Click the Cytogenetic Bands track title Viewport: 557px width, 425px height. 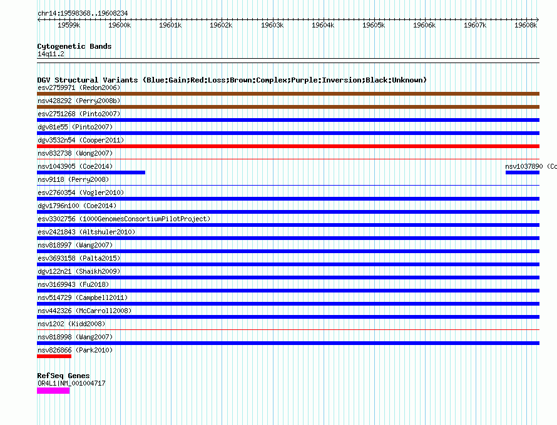(74, 46)
